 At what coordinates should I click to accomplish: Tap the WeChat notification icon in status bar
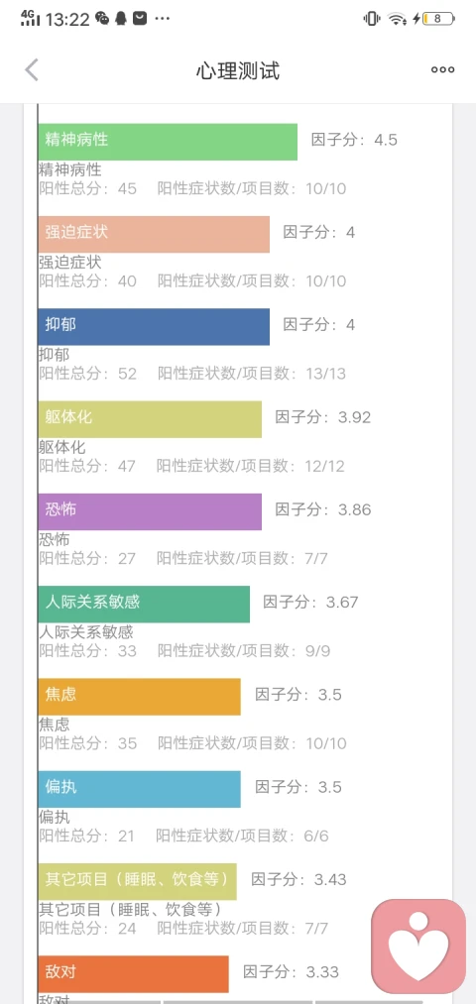102,19
